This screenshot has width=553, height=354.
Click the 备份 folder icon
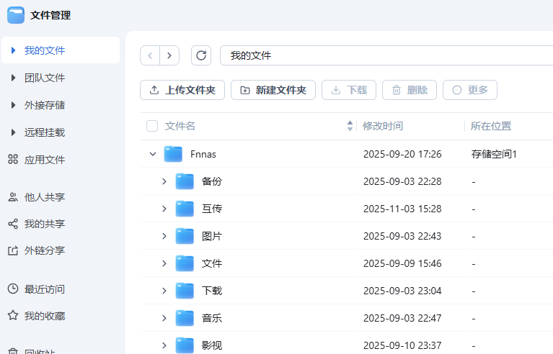(x=185, y=181)
